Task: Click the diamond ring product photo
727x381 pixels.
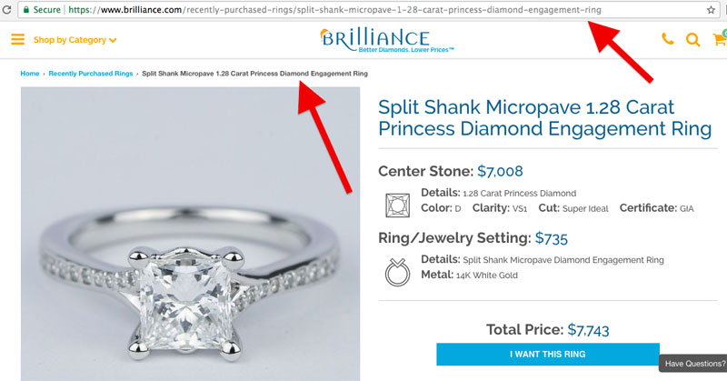Action: [190, 234]
